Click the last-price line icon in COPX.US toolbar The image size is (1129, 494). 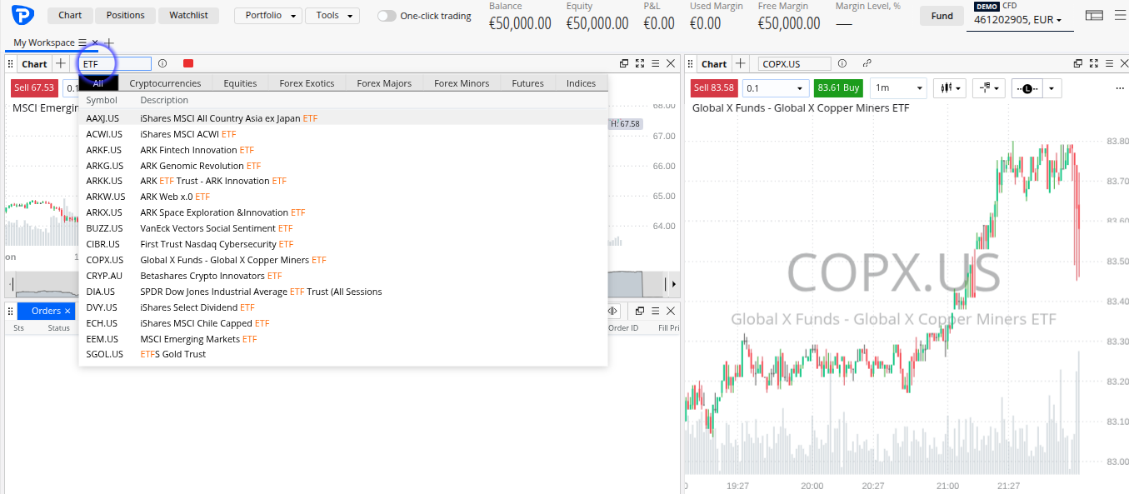point(1027,88)
